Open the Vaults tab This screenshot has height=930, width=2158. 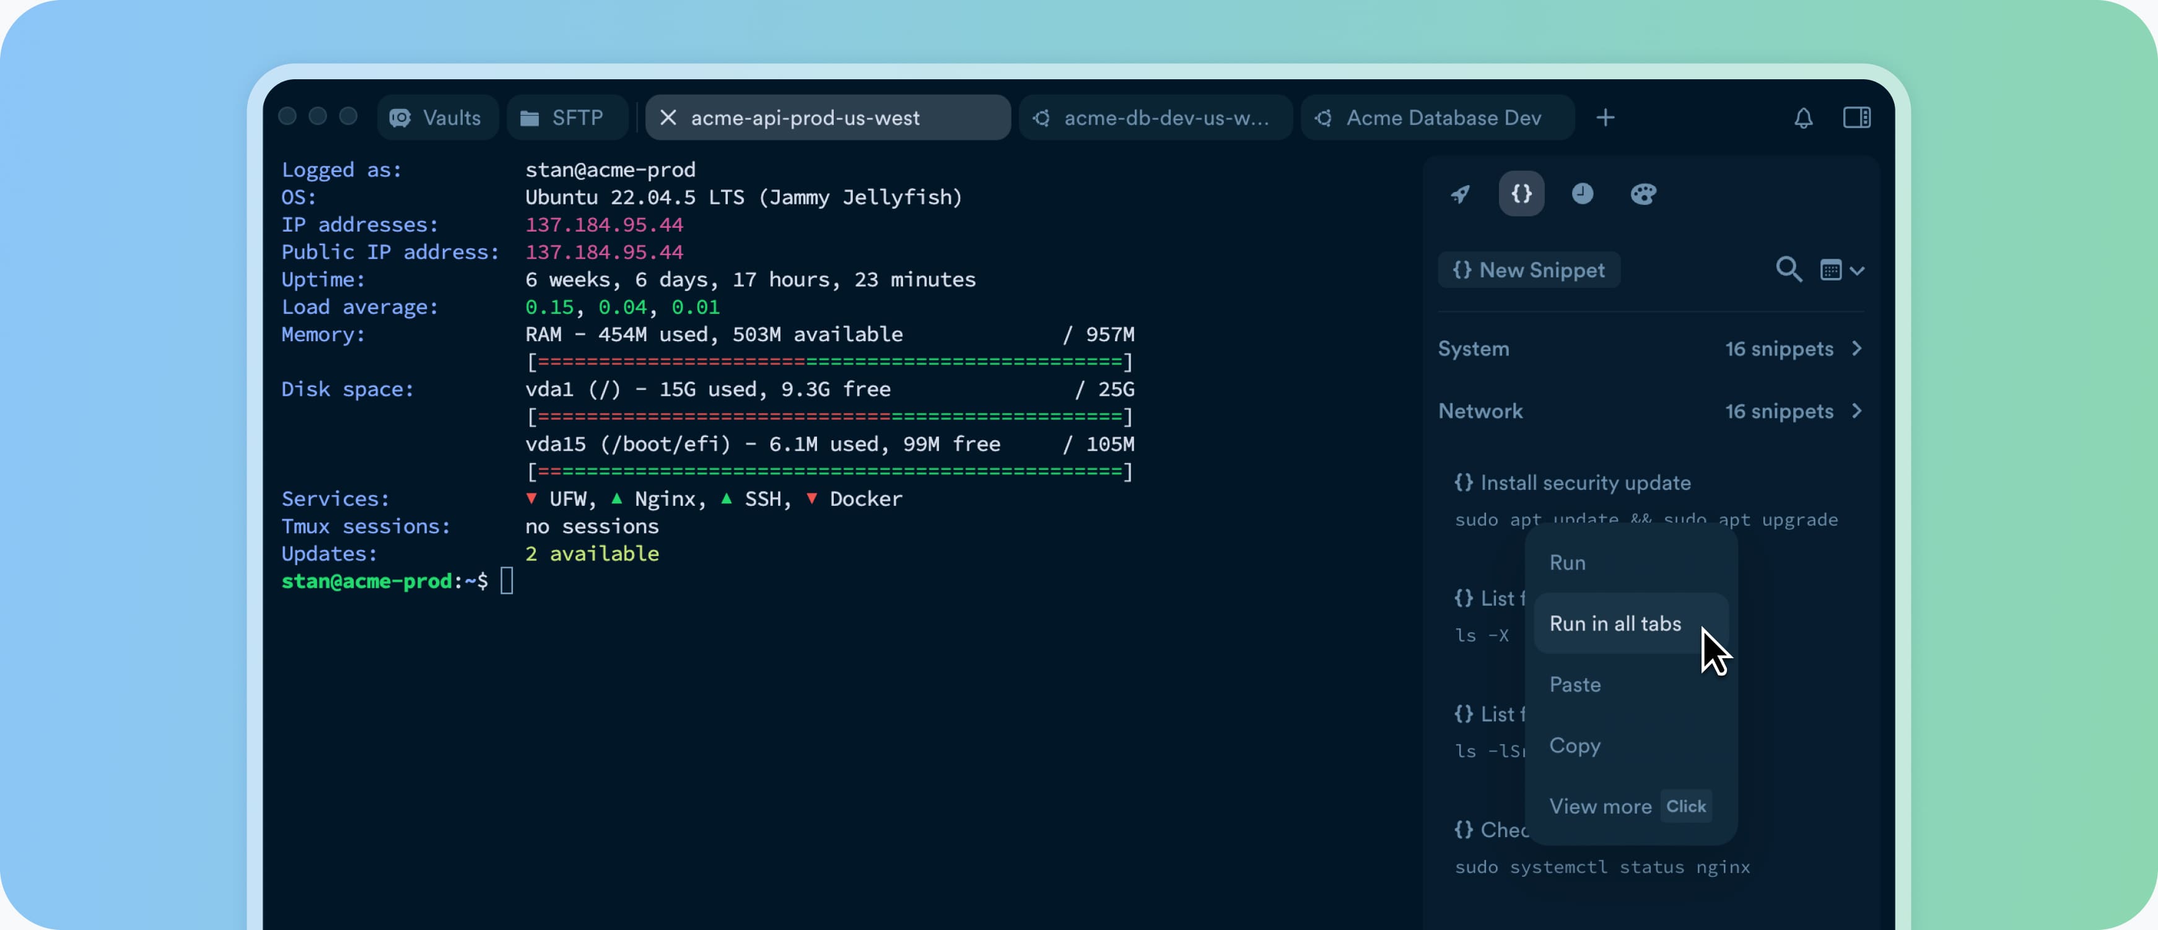point(437,118)
